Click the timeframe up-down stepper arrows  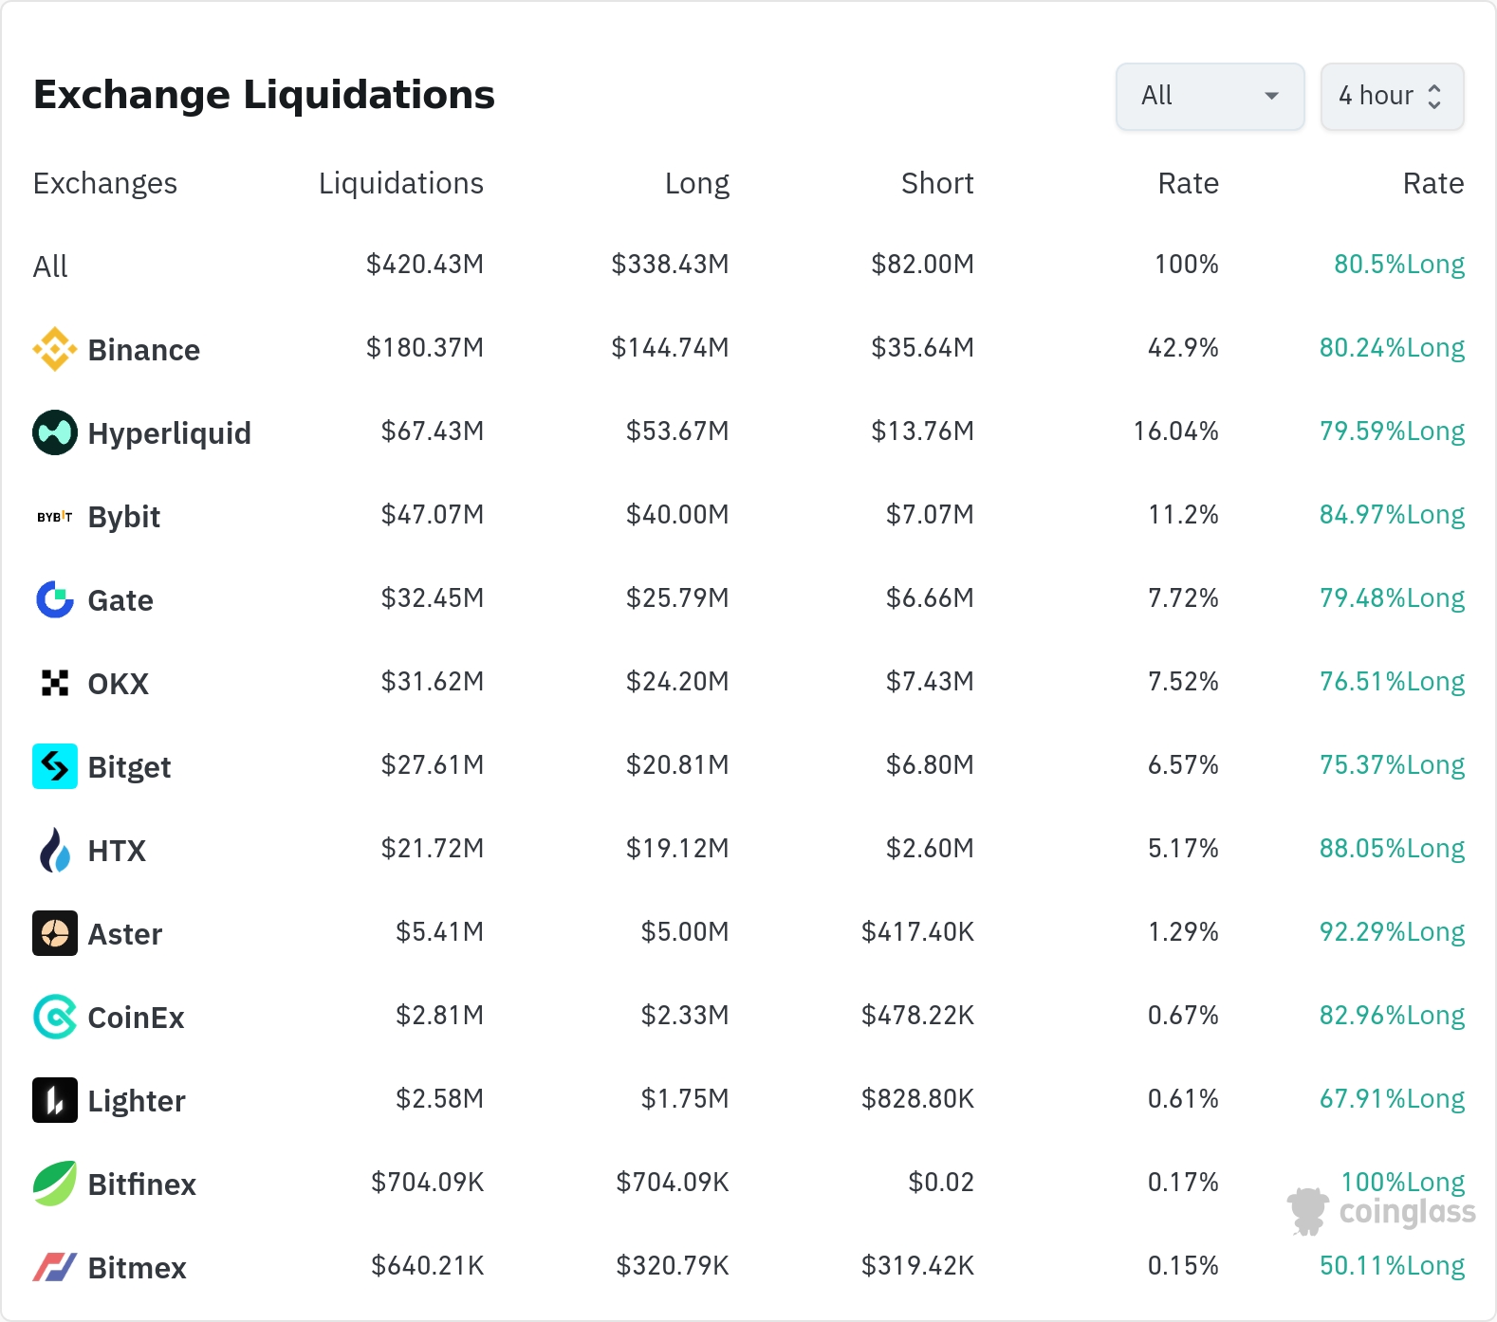pyautogui.click(x=1434, y=96)
